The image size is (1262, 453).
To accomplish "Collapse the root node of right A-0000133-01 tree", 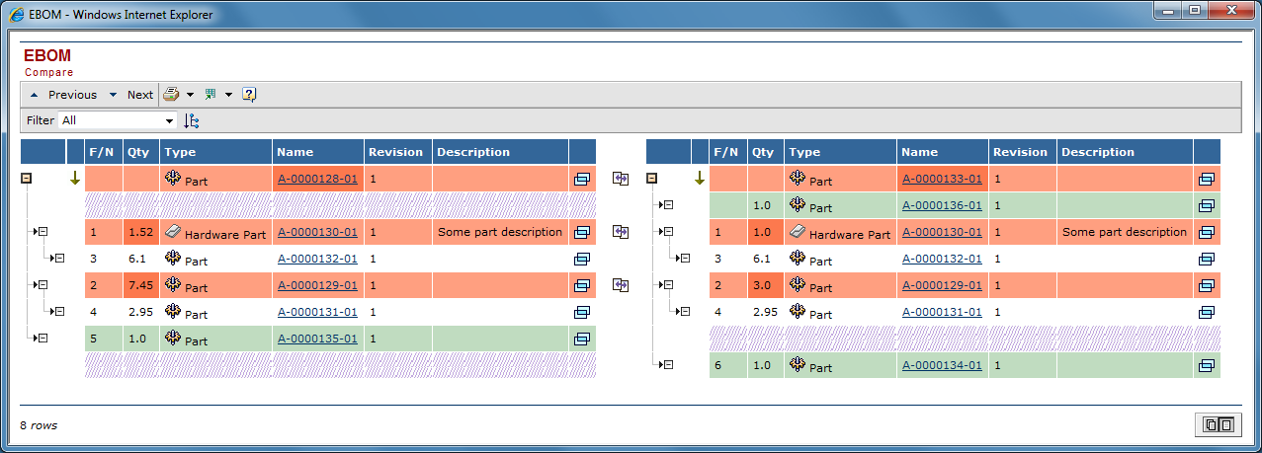I will [652, 179].
